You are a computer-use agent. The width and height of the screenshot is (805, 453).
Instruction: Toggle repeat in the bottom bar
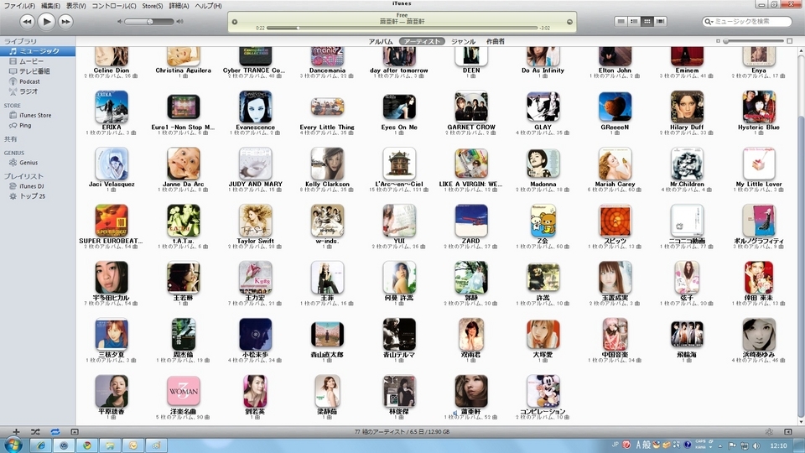[x=55, y=432]
